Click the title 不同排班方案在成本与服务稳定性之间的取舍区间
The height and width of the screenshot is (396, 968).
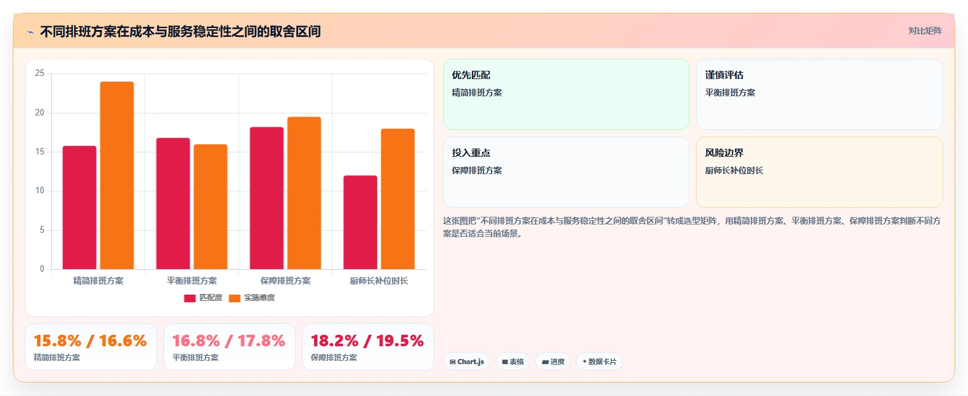(x=180, y=31)
